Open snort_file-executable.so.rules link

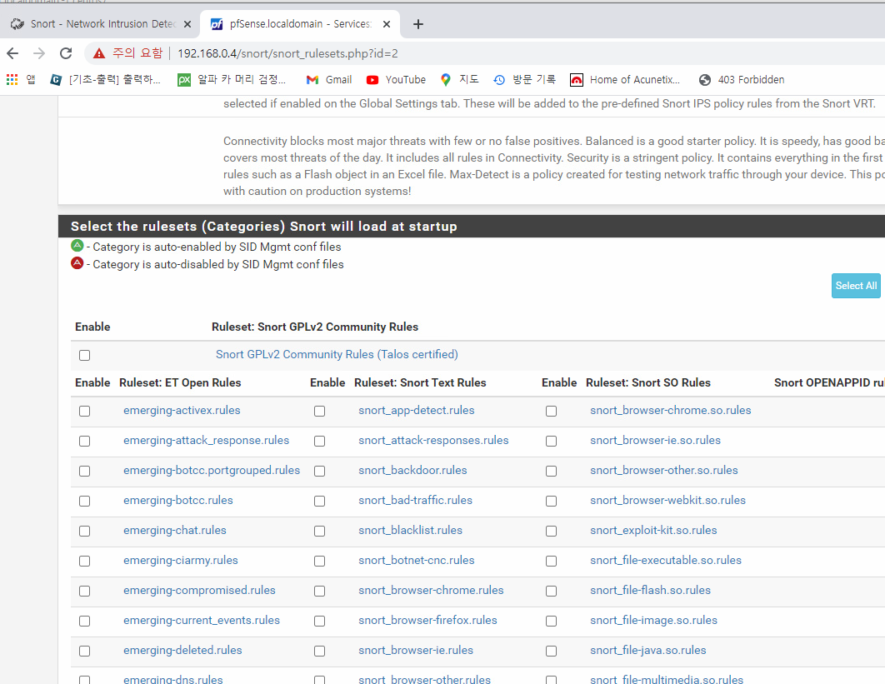coord(666,560)
